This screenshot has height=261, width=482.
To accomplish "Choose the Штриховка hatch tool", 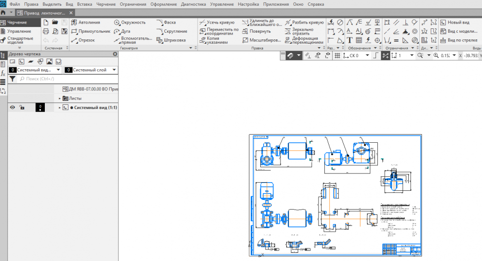I will coord(172,40).
